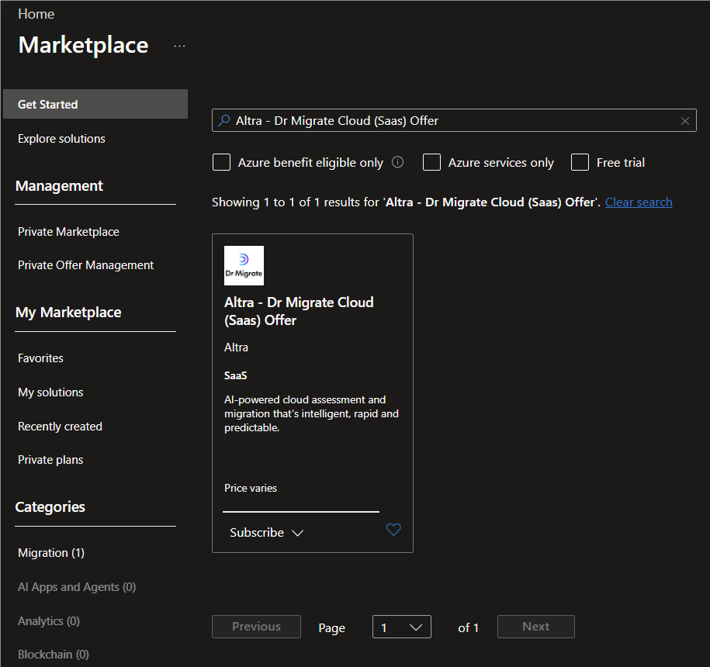This screenshot has width=710, height=667.
Task: Select the Get Started menu item
Action: (95, 104)
